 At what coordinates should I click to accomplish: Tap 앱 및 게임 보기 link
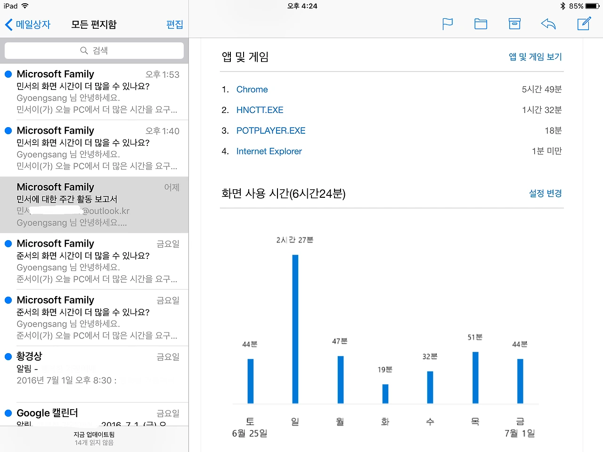click(x=535, y=56)
